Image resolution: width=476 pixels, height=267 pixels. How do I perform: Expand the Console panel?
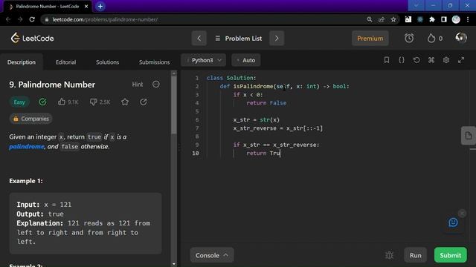(x=212, y=255)
